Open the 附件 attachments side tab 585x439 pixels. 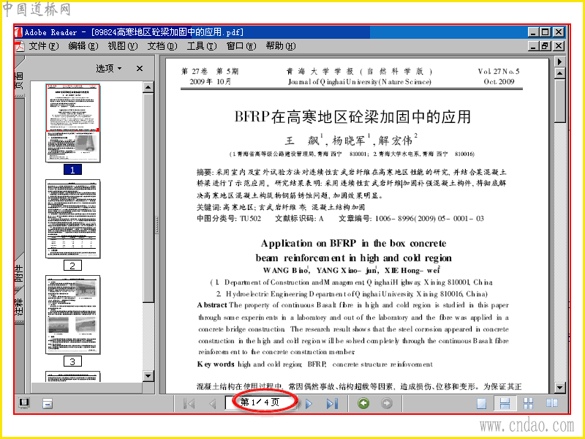(20, 274)
